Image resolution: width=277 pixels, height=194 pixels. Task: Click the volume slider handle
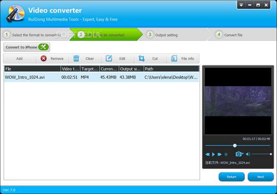coord(271,154)
